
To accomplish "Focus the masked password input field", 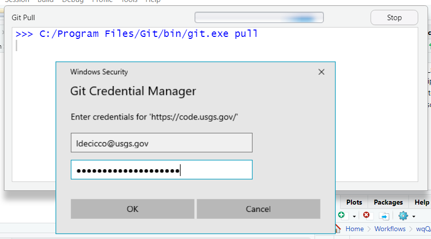I will 161,170.
